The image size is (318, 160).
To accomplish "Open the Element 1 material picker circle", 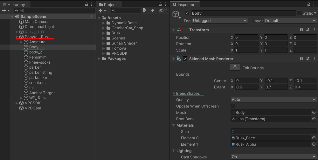I will point(314,144).
